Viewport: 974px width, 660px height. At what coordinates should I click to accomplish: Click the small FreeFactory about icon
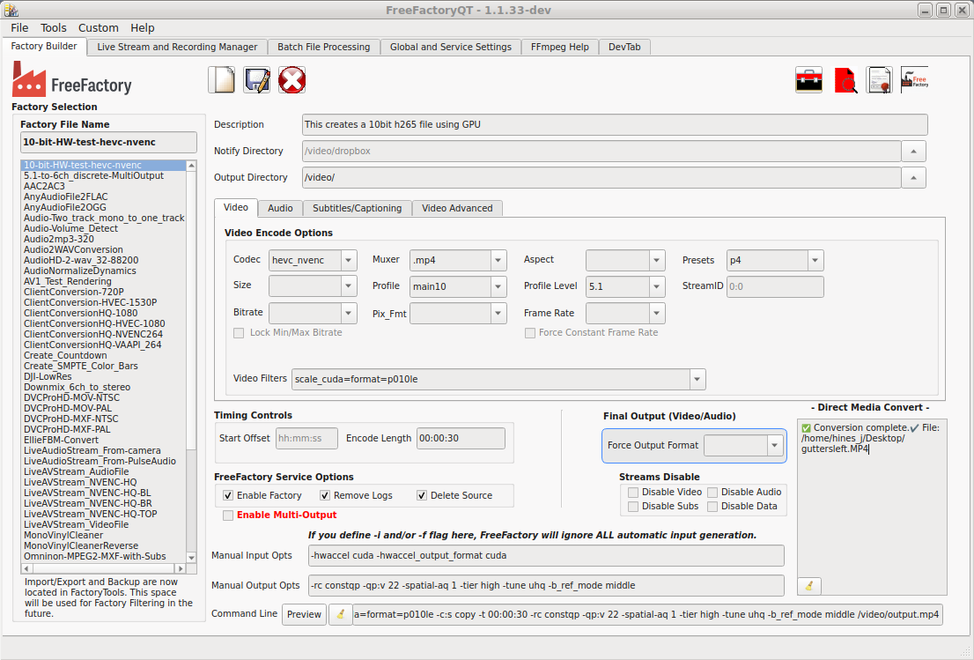(914, 79)
